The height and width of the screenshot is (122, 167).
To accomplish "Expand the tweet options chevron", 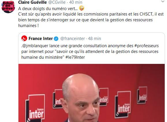I will coord(163,1).
